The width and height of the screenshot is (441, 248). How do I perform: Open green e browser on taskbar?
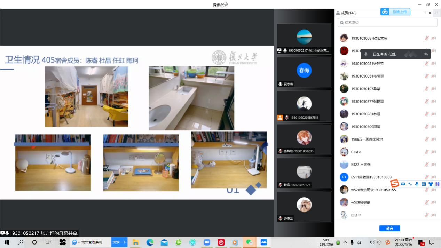[179, 242]
